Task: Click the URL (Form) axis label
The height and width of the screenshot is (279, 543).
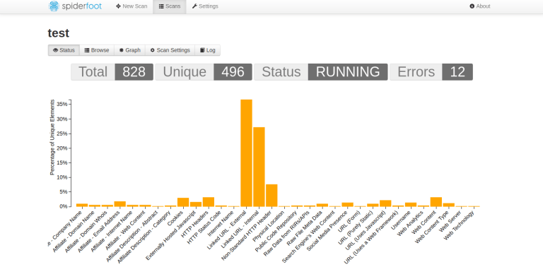Action: (349, 221)
